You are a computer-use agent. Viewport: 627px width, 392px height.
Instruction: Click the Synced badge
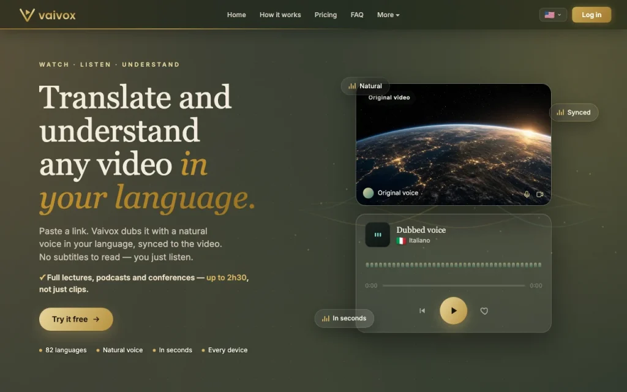(x=573, y=113)
